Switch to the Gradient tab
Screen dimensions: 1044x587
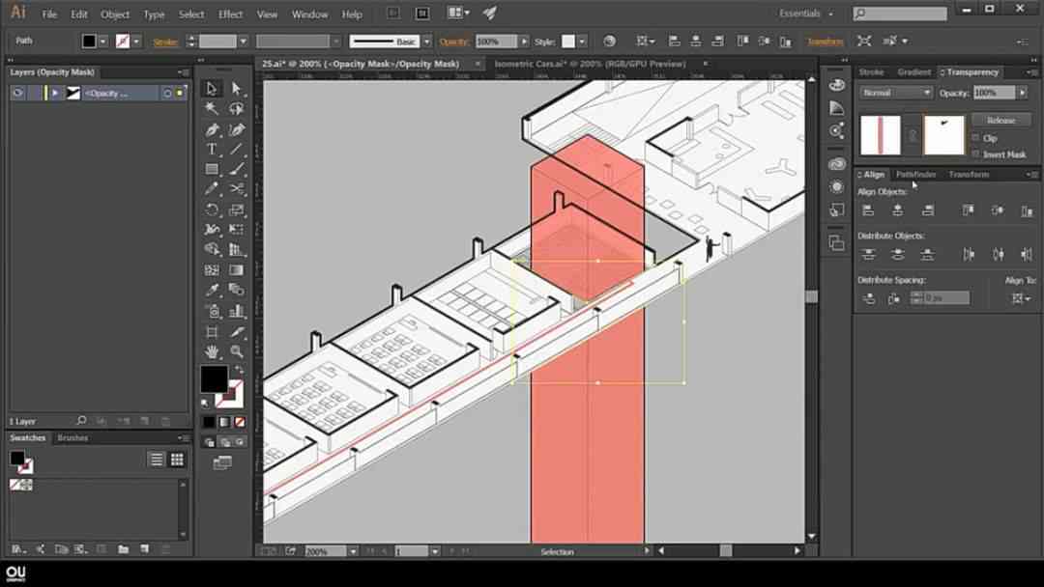(913, 71)
